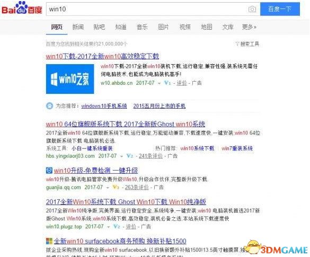
Task: Click the guanjia.qq.com URL
Action: [x=64, y=187]
